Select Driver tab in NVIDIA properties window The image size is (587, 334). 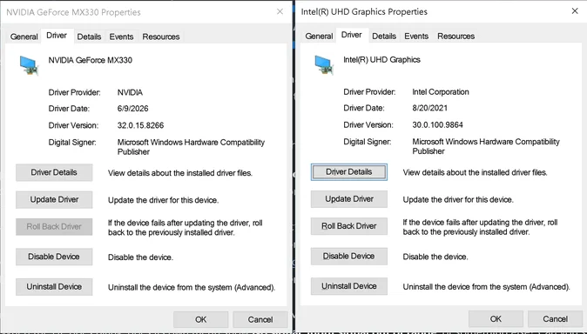[x=57, y=36]
